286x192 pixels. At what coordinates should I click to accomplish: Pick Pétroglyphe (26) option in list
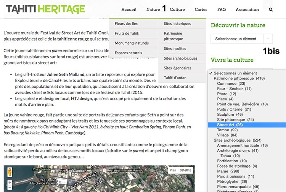(x=231, y=181)
